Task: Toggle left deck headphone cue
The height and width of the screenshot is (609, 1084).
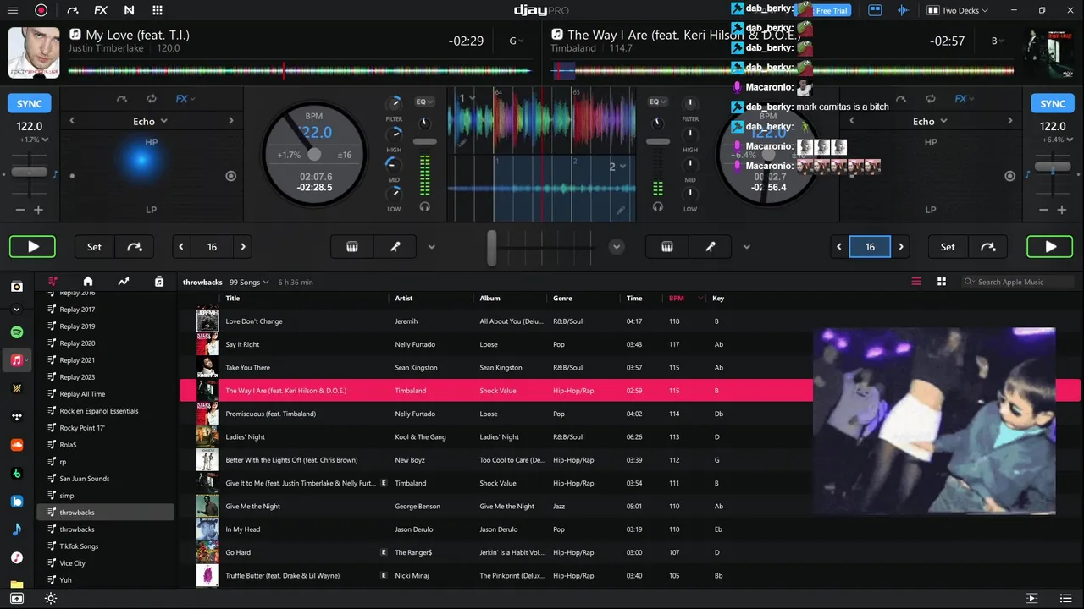Action: click(x=424, y=206)
